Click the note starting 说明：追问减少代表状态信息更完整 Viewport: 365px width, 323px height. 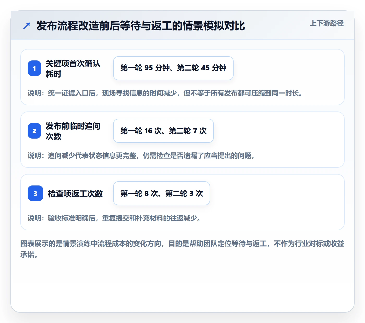(x=141, y=156)
